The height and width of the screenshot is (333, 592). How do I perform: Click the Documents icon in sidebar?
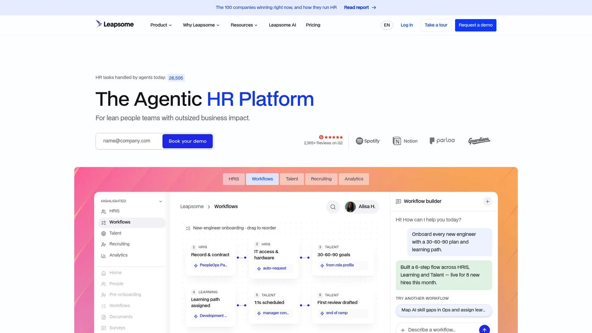(x=104, y=317)
